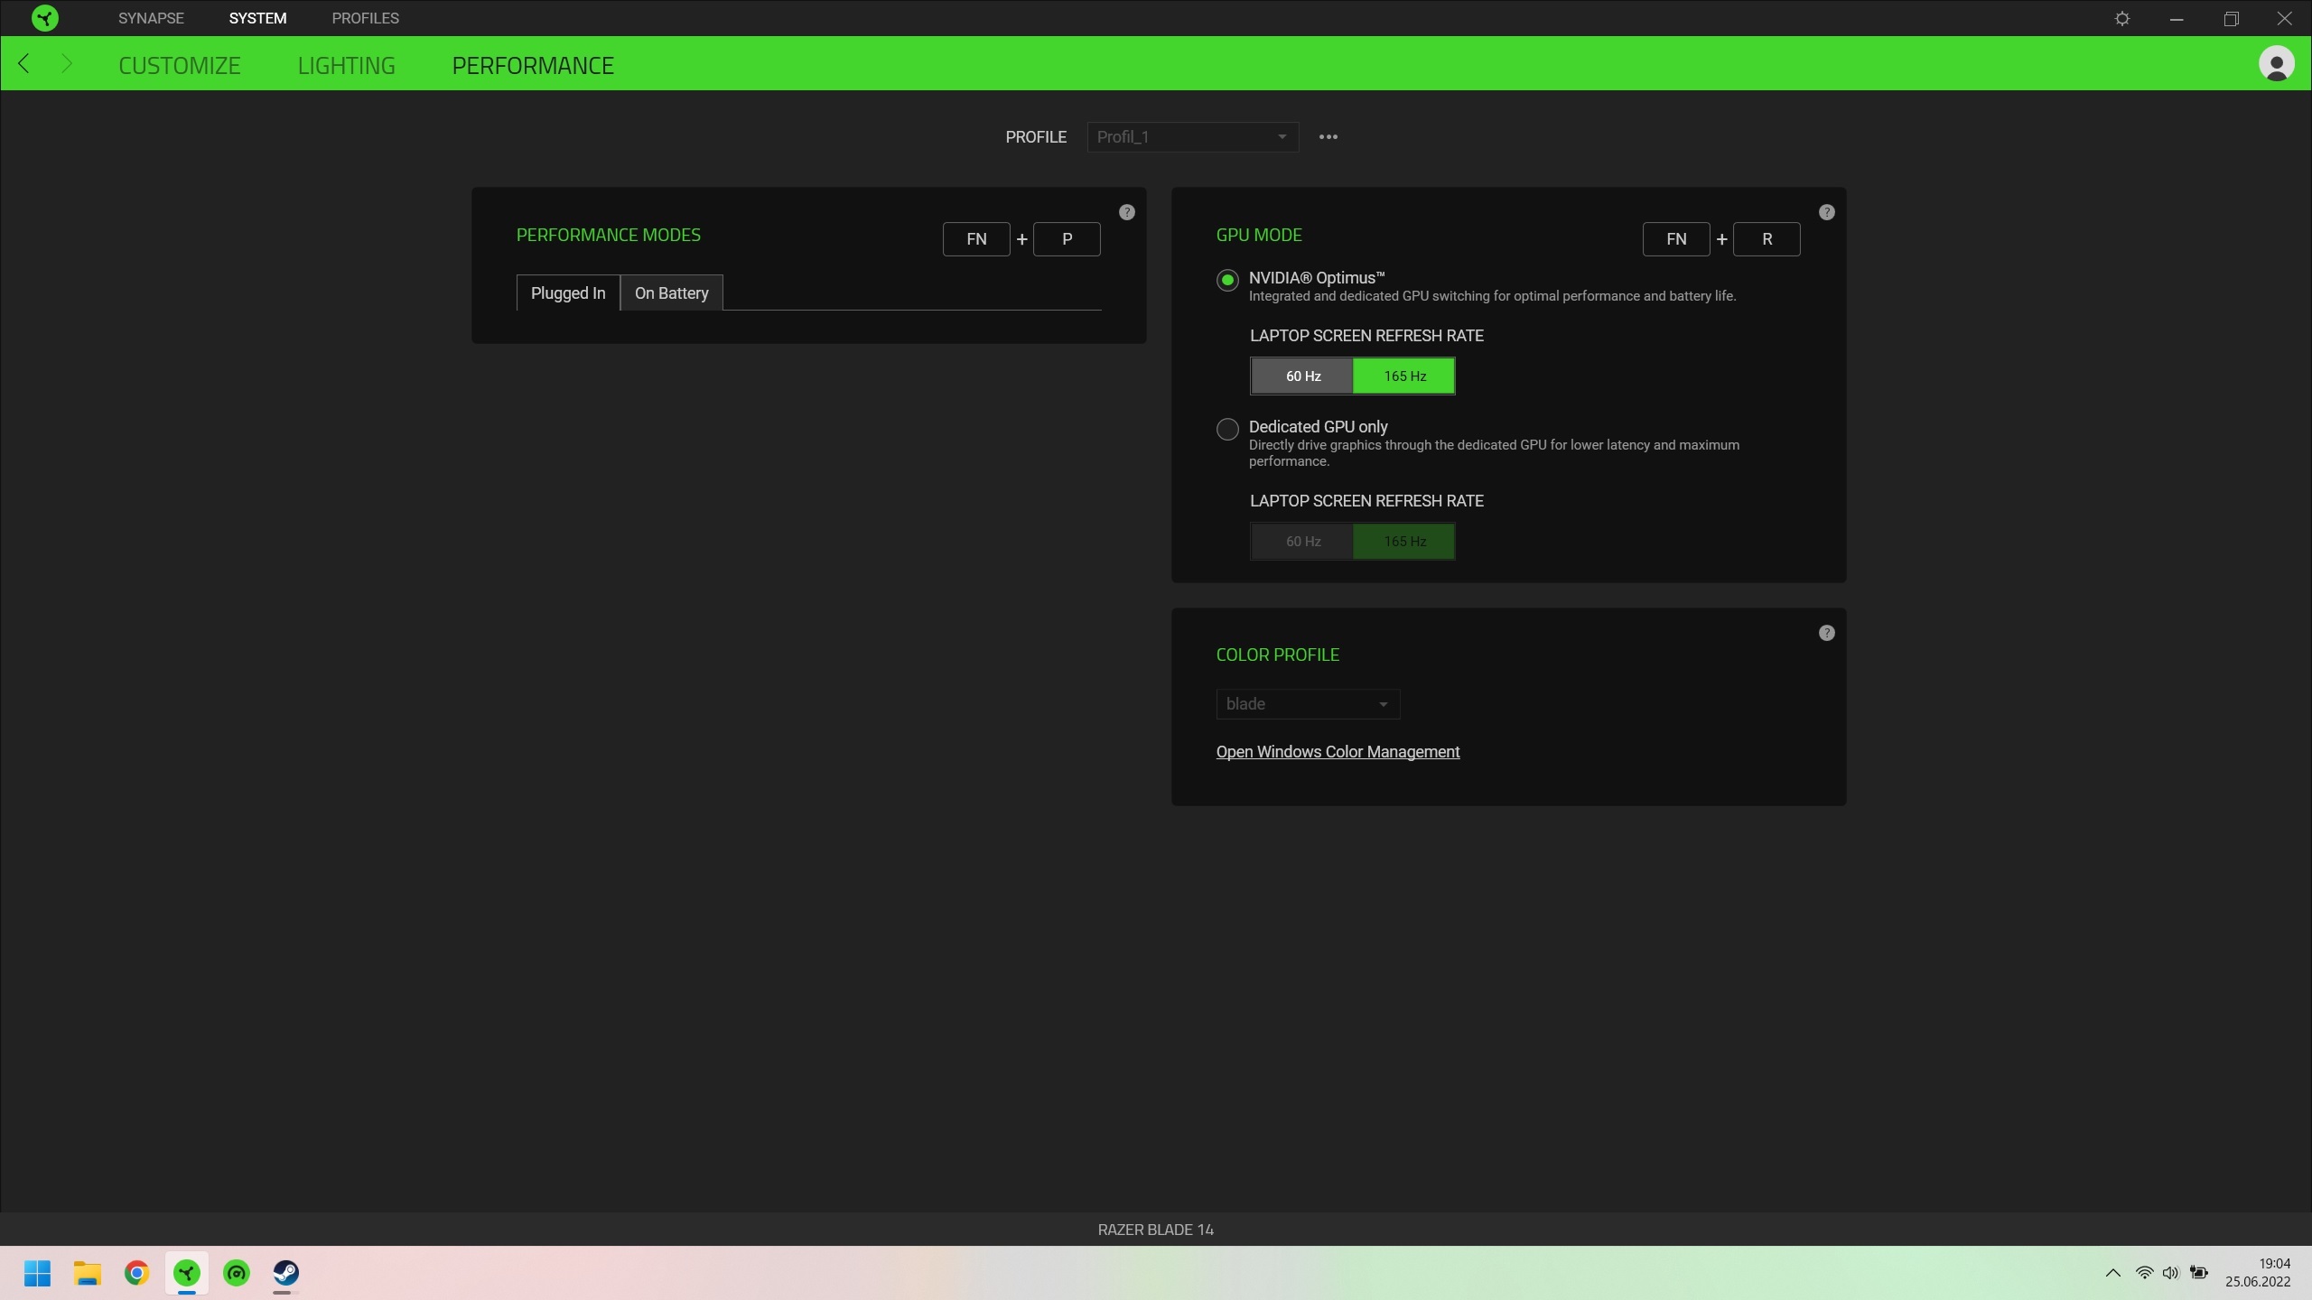Open the Performance section

[x=533, y=65]
